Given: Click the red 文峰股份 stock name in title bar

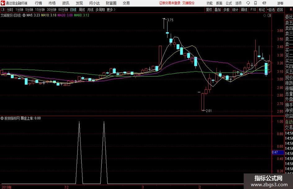Looking at the screenshot, I should (x=189, y=3).
